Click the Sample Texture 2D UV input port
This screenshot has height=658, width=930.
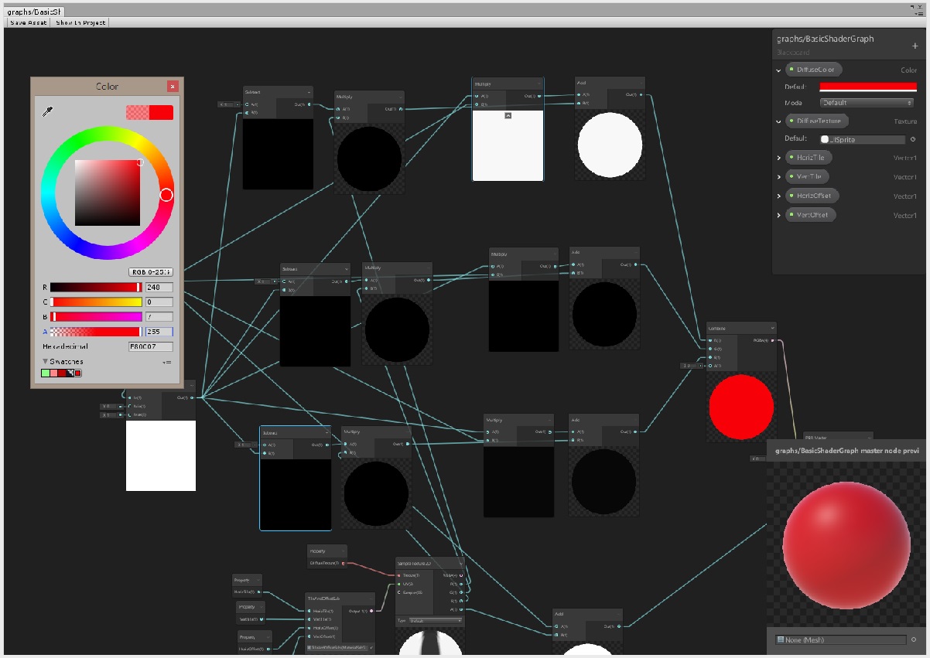click(400, 584)
